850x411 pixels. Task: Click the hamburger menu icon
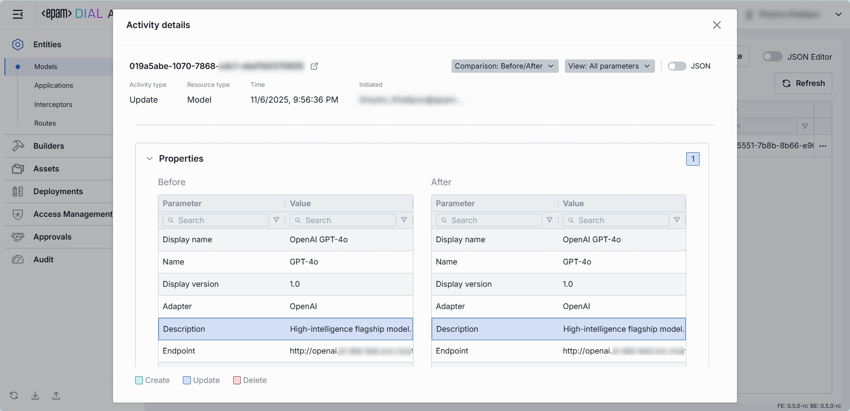(x=18, y=15)
